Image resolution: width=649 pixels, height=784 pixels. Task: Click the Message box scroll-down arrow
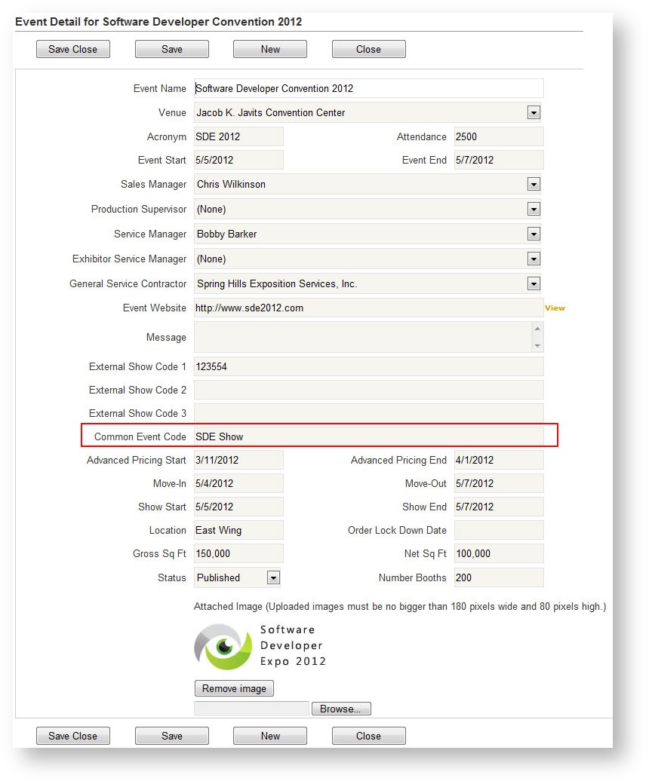(538, 348)
